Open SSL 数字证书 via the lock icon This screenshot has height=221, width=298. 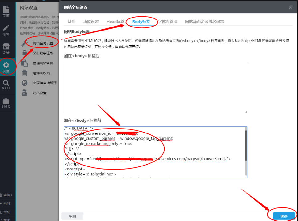[24, 53]
